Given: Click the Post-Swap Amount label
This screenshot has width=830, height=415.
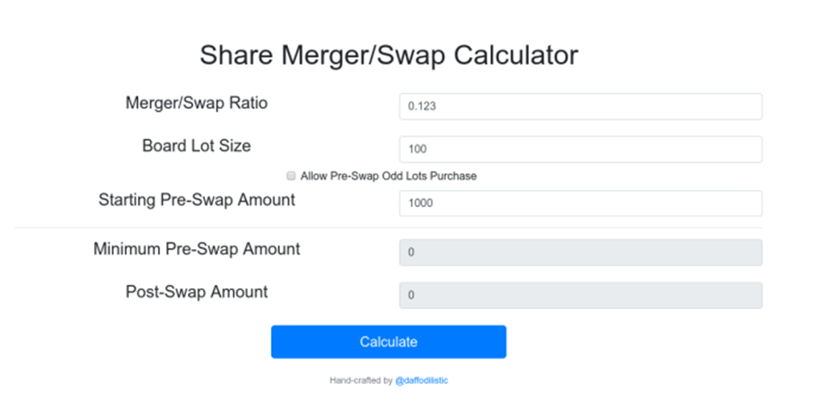Looking at the screenshot, I should 196,292.
